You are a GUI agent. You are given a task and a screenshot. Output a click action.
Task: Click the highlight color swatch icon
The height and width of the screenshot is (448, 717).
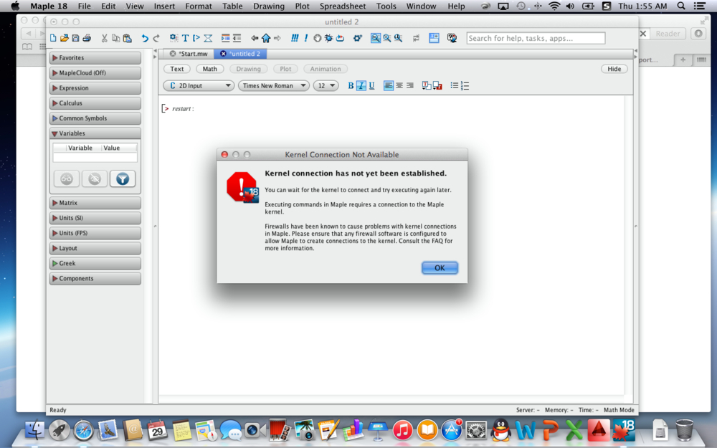point(437,86)
